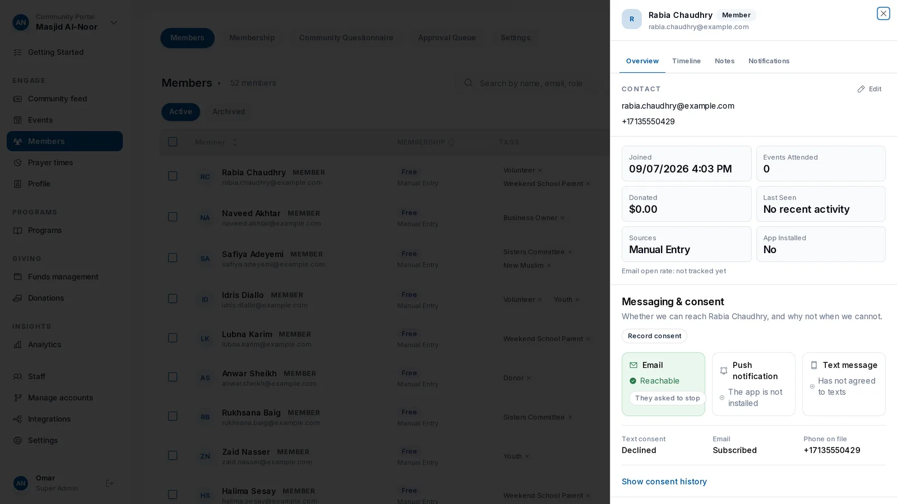Click the envelope icon on Email card
The image size is (897, 504).
pos(634,365)
